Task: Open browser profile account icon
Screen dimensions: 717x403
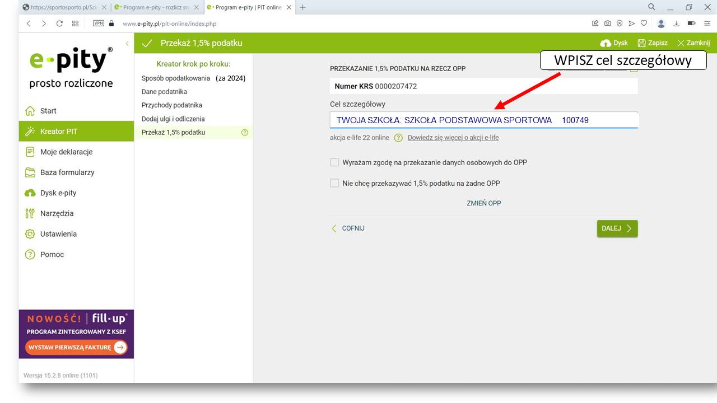Action: tap(661, 24)
